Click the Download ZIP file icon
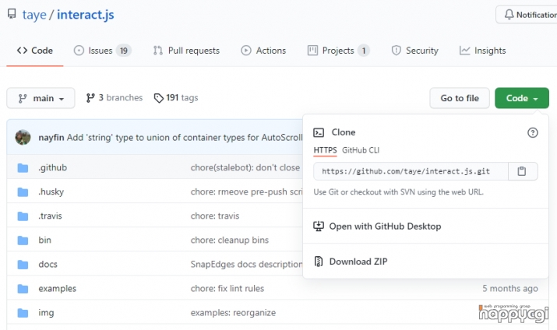557x330 pixels. pos(319,262)
